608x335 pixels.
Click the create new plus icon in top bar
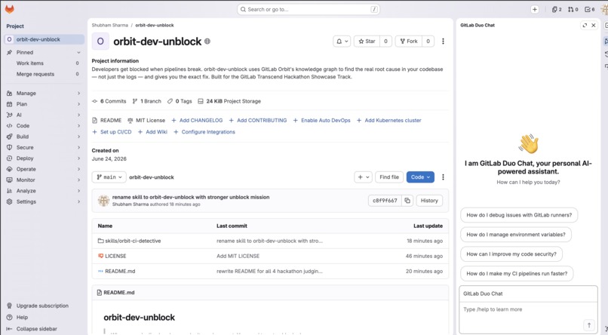pos(534,9)
